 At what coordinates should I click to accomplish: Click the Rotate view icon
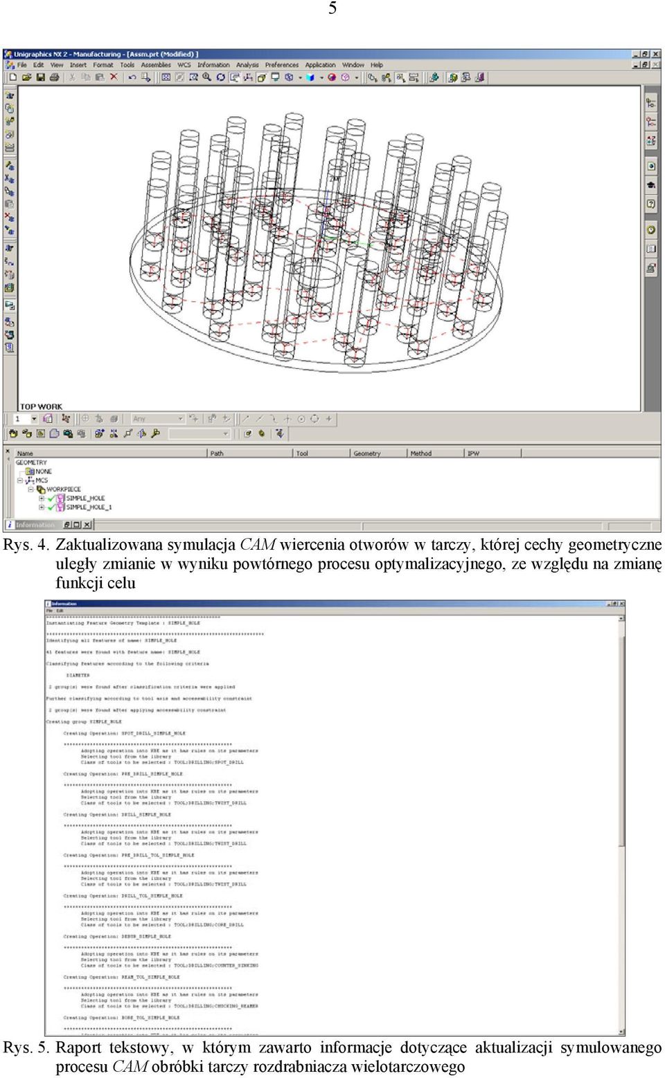click(x=220, y=78)
